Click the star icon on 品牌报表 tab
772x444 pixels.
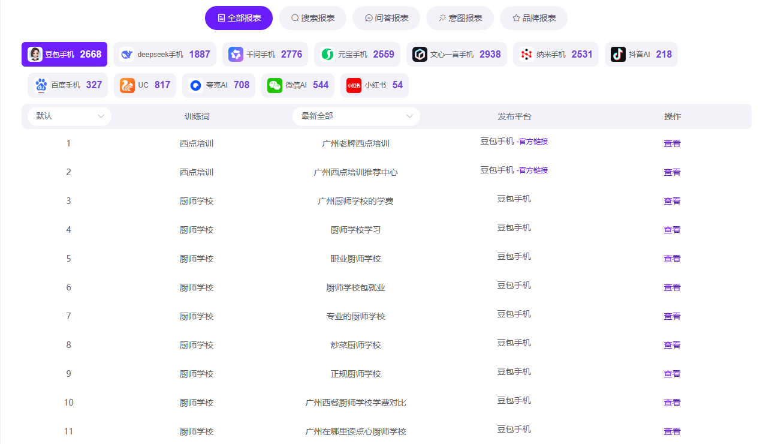(516, 18)
